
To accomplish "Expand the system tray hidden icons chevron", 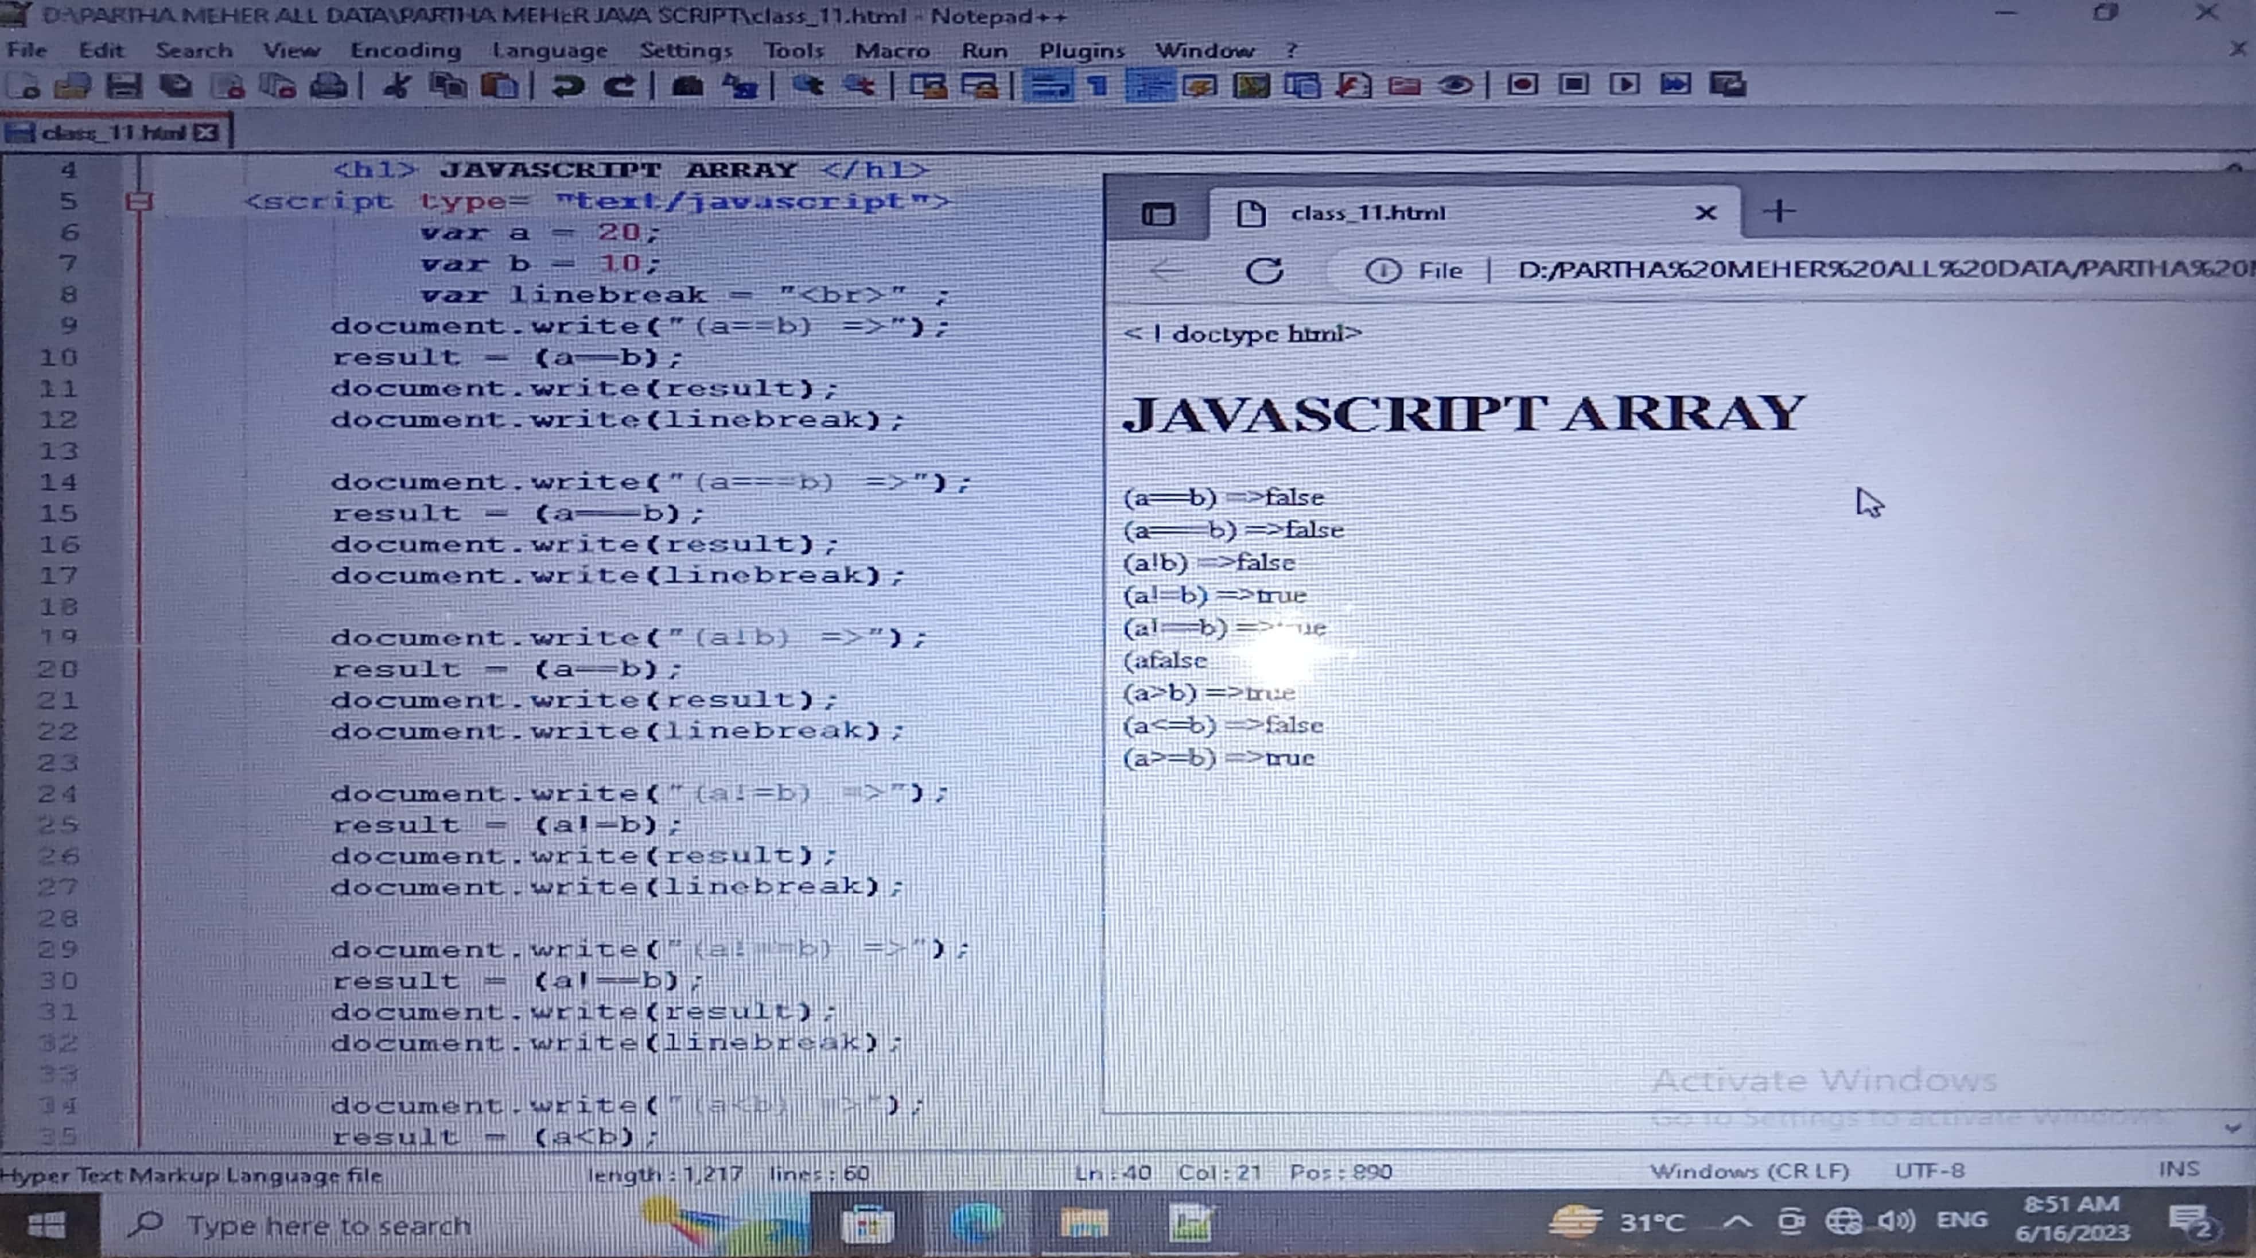I will coord(1737,1221).
